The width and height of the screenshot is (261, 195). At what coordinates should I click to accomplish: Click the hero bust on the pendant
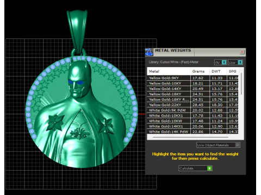(x=80, y=112)
